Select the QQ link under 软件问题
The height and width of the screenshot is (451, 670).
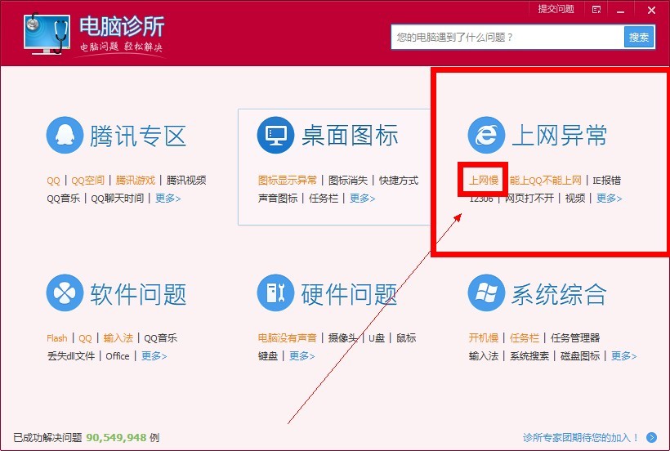[86, 338]
